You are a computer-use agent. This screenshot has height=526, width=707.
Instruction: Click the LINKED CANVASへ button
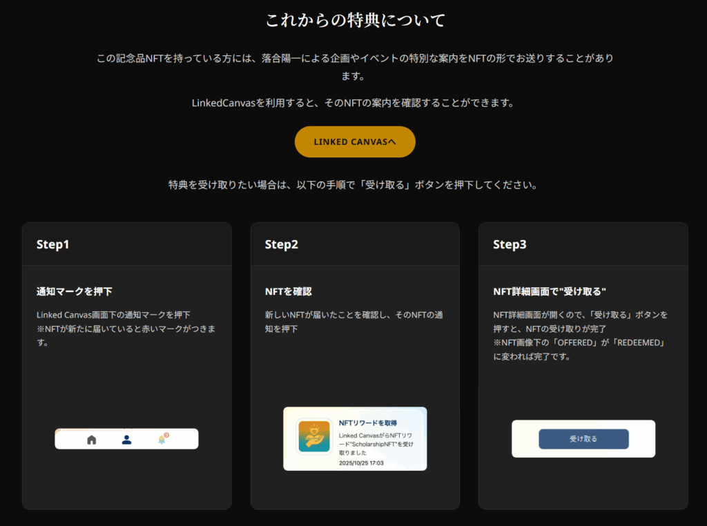(355, 142)
